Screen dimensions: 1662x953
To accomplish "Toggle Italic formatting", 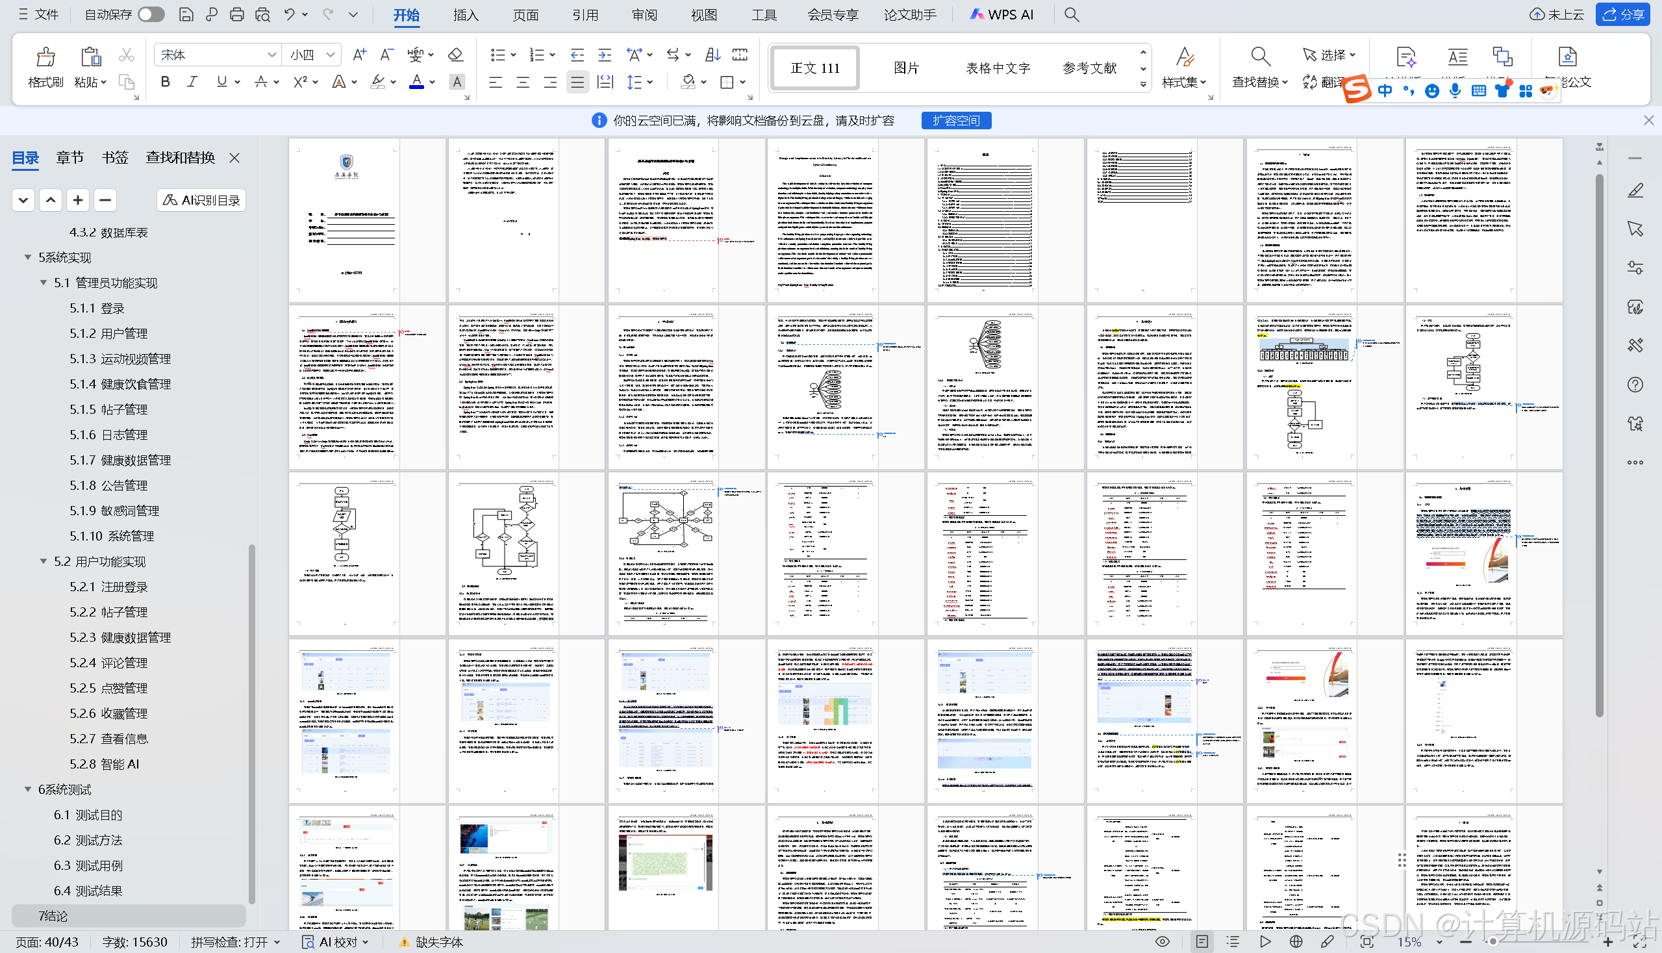I will 192,82.
